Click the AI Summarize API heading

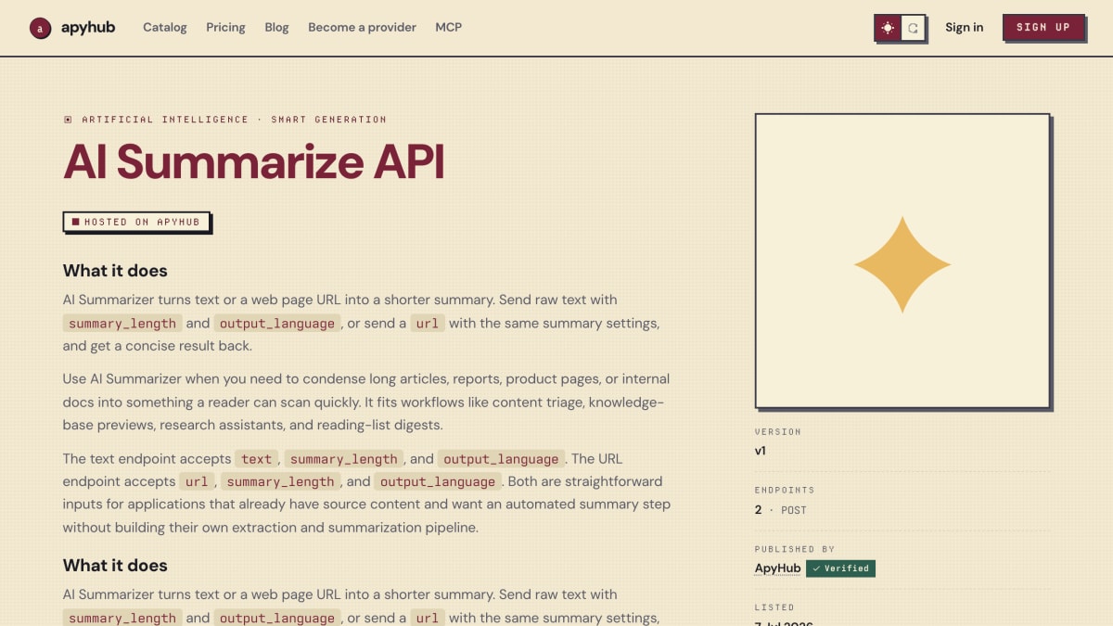click(254, 162)
